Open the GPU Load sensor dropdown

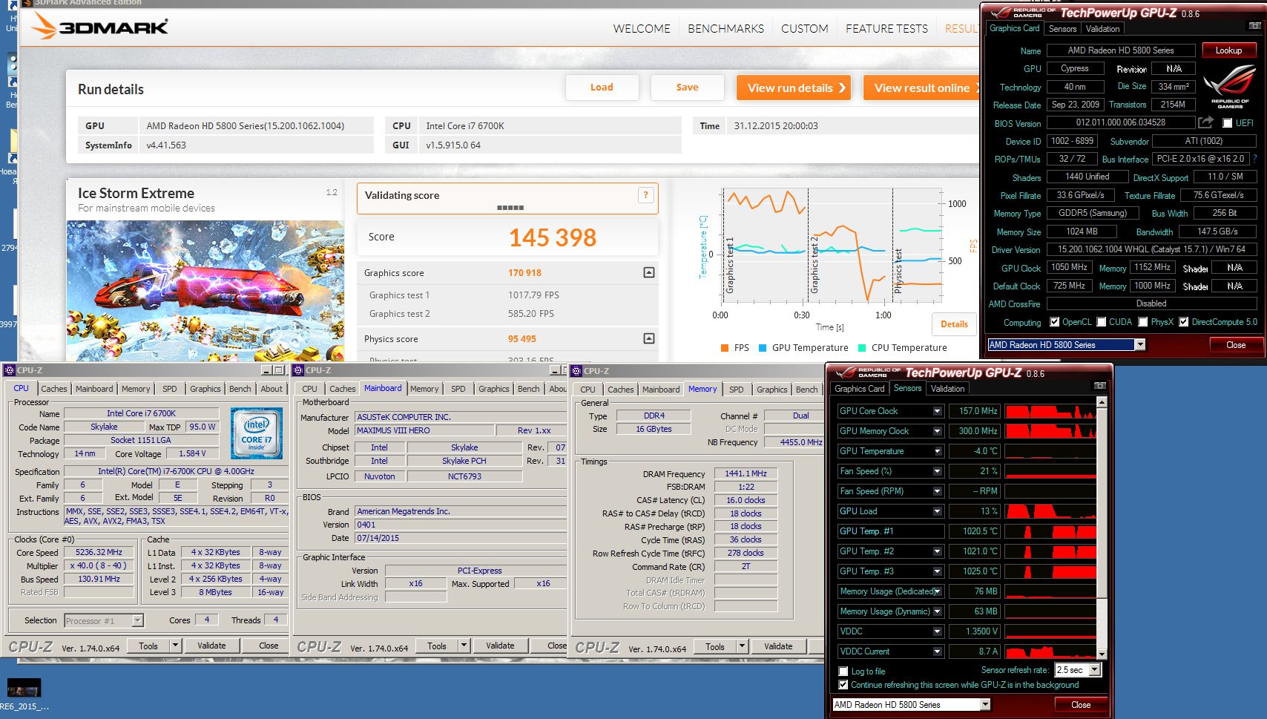coord(938,511)
